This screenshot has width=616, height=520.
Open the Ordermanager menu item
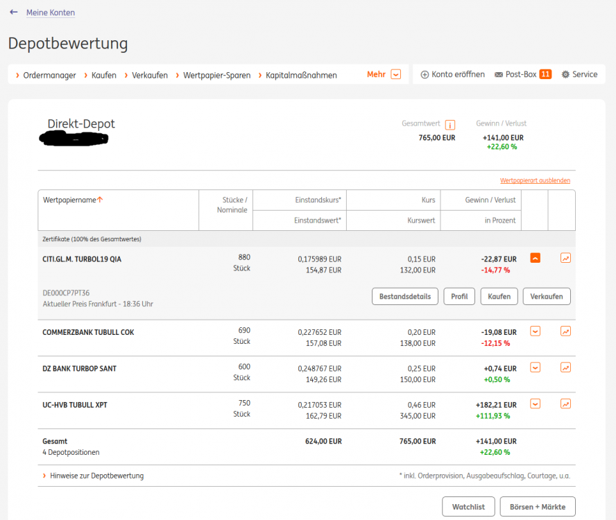point(49,75)
